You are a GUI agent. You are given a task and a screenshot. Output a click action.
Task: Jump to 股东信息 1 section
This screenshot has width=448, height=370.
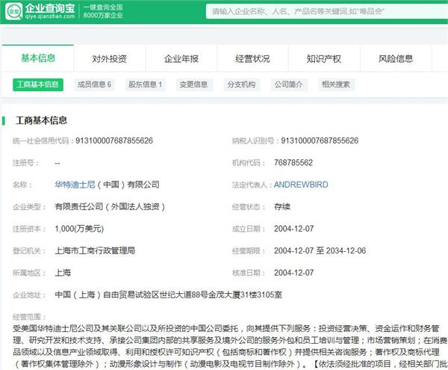[145, 84]
